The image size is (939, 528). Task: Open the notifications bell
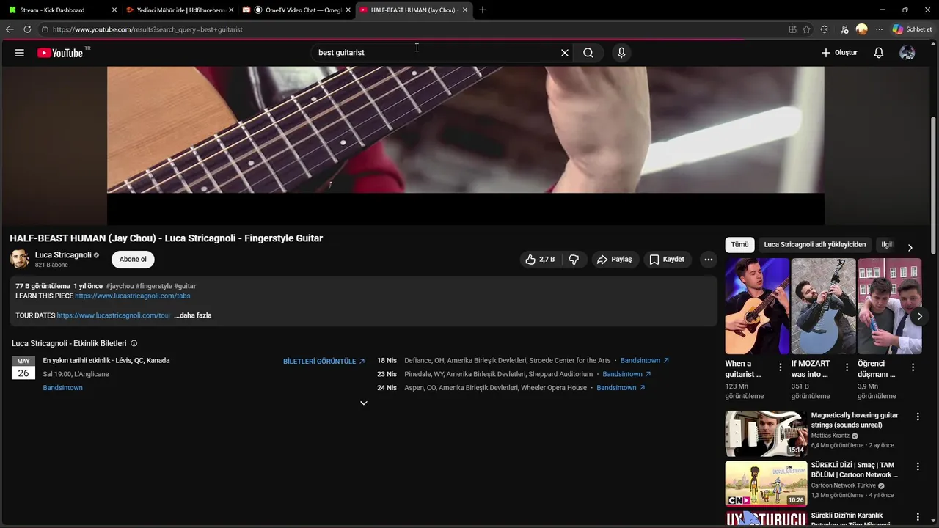click(879, 53)
